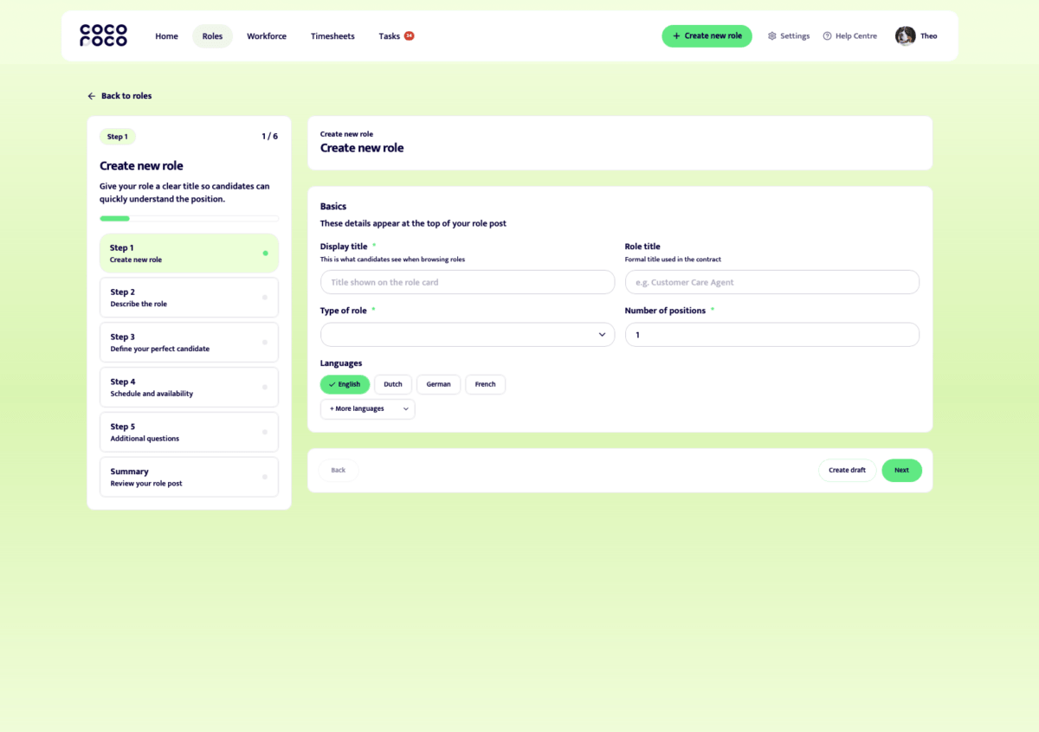The width and height of the screenshot is (1039, 732).
Task: Open the Type of role dropdown
Action: point(467,335)
